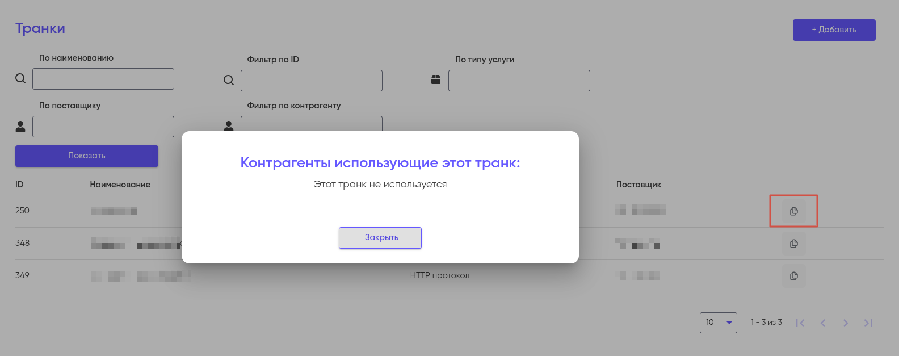Jump to last page of results
The image size is (899, 356).
868,323
